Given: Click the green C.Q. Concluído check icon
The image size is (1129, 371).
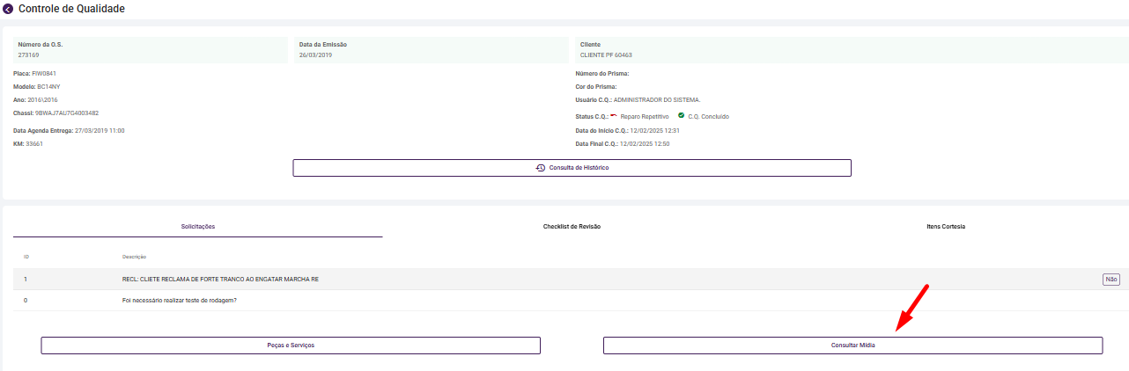Looking at the screenshot, I should click(x=681, y=115).
